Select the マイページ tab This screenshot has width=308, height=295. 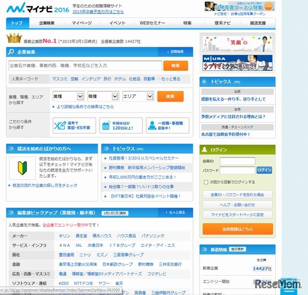pos(82,23)
